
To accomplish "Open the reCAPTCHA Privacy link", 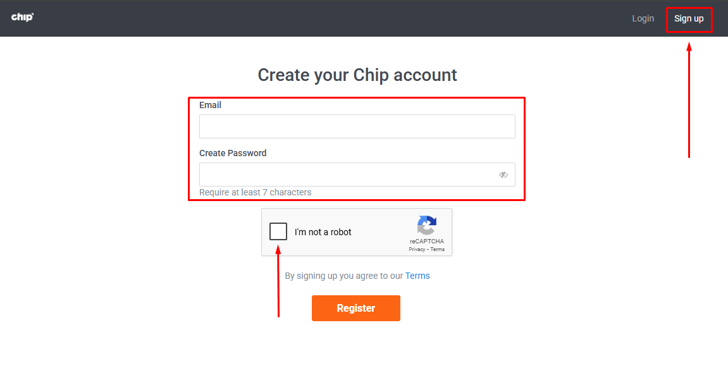I will click(417, 250).
